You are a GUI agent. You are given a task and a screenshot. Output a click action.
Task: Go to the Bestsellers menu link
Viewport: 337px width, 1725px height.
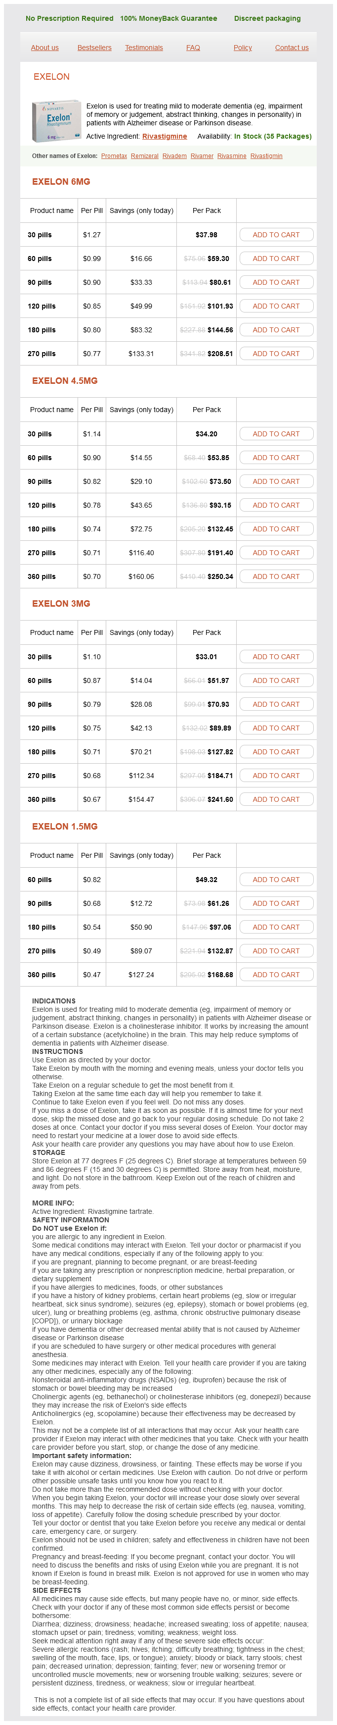[x=94, y=48]
